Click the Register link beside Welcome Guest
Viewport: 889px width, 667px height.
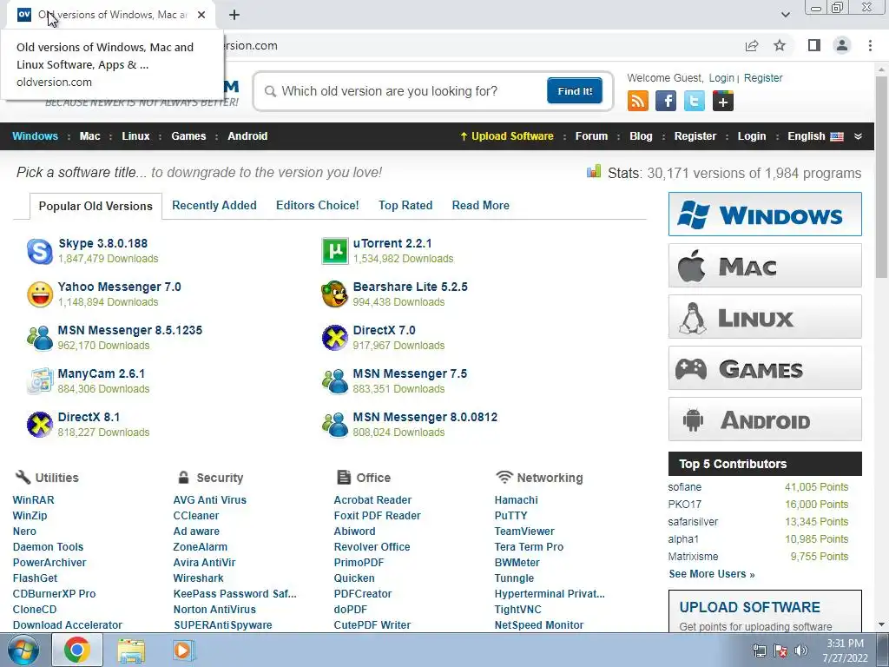(763, 77)
